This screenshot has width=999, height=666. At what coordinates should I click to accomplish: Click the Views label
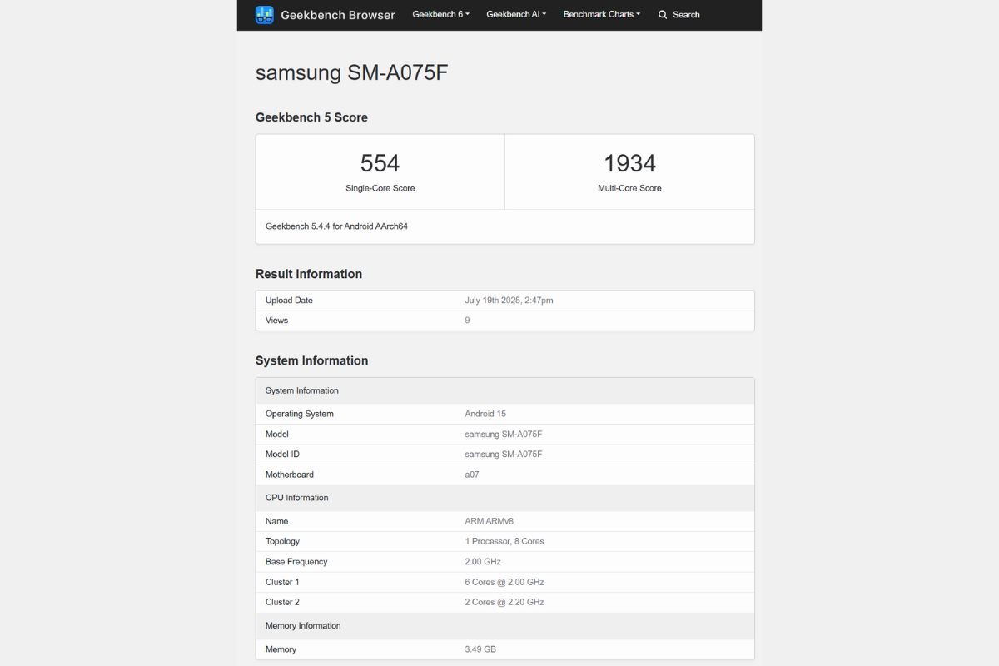[276, 321]
